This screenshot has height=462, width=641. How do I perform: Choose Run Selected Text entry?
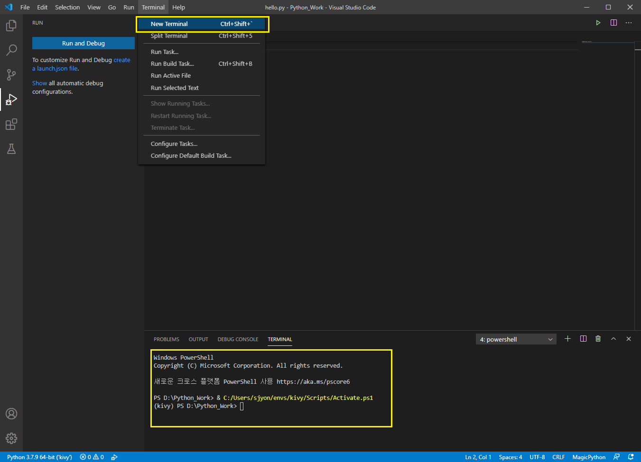pyautogui.click(x=201, y=88)
